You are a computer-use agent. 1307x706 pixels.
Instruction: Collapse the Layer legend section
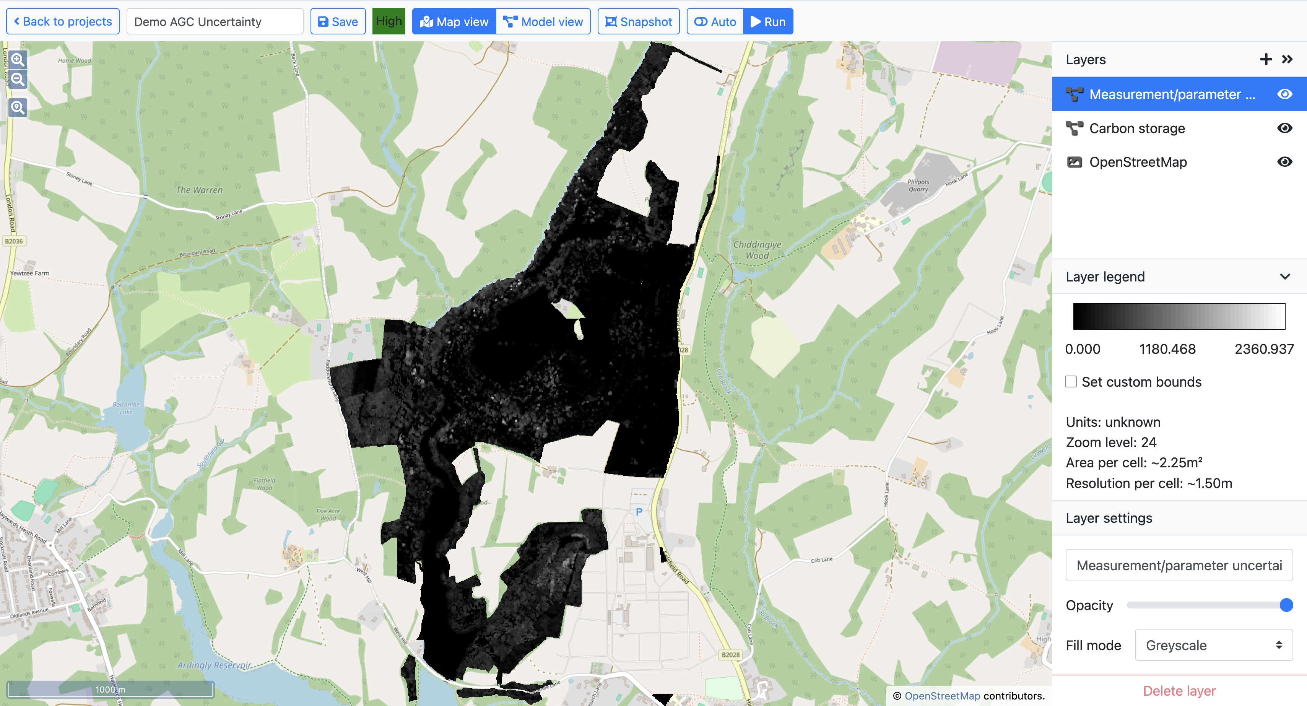point(1285,277)
